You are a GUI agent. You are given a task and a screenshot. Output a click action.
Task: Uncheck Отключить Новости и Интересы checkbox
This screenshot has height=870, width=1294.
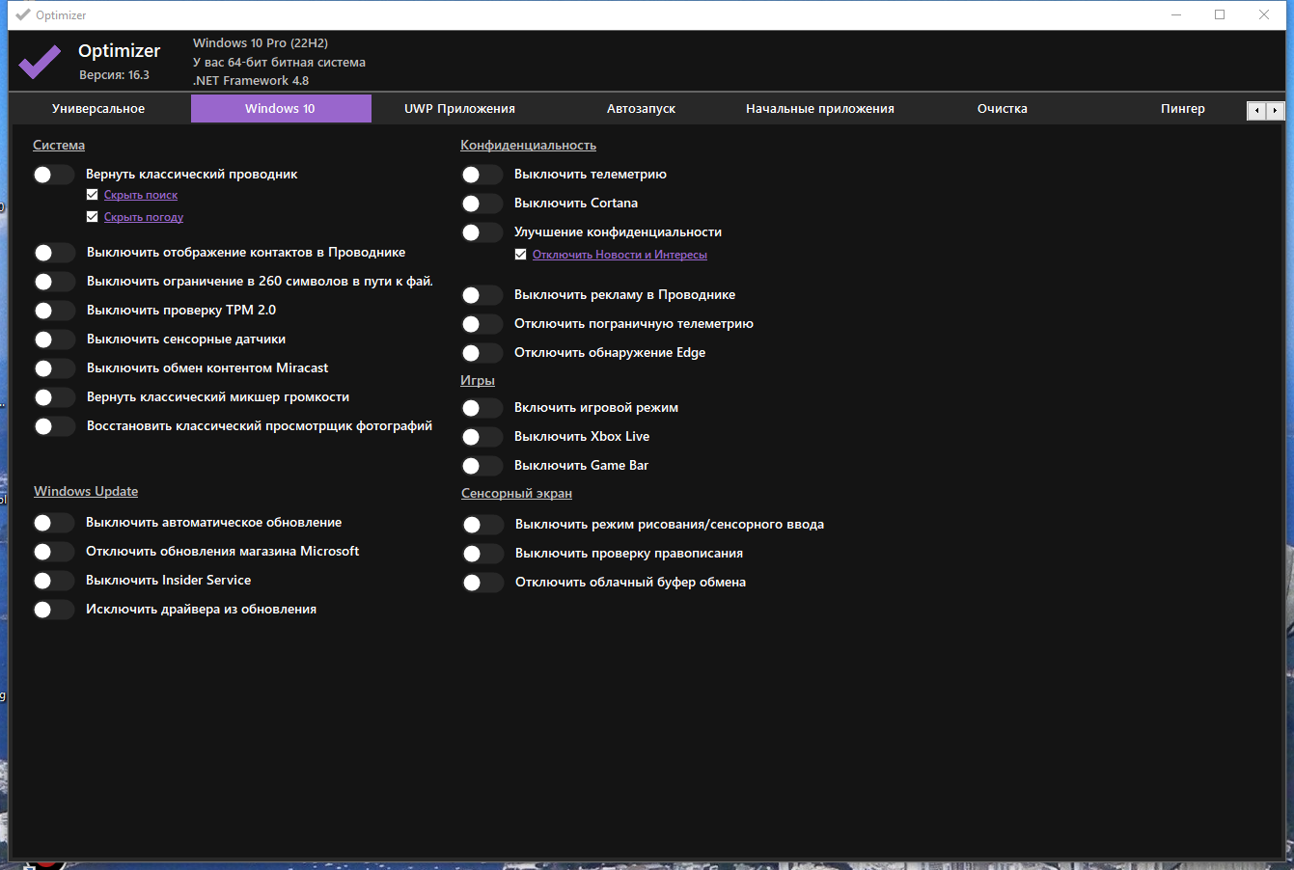pyautogui.click(x=521, y=255)
